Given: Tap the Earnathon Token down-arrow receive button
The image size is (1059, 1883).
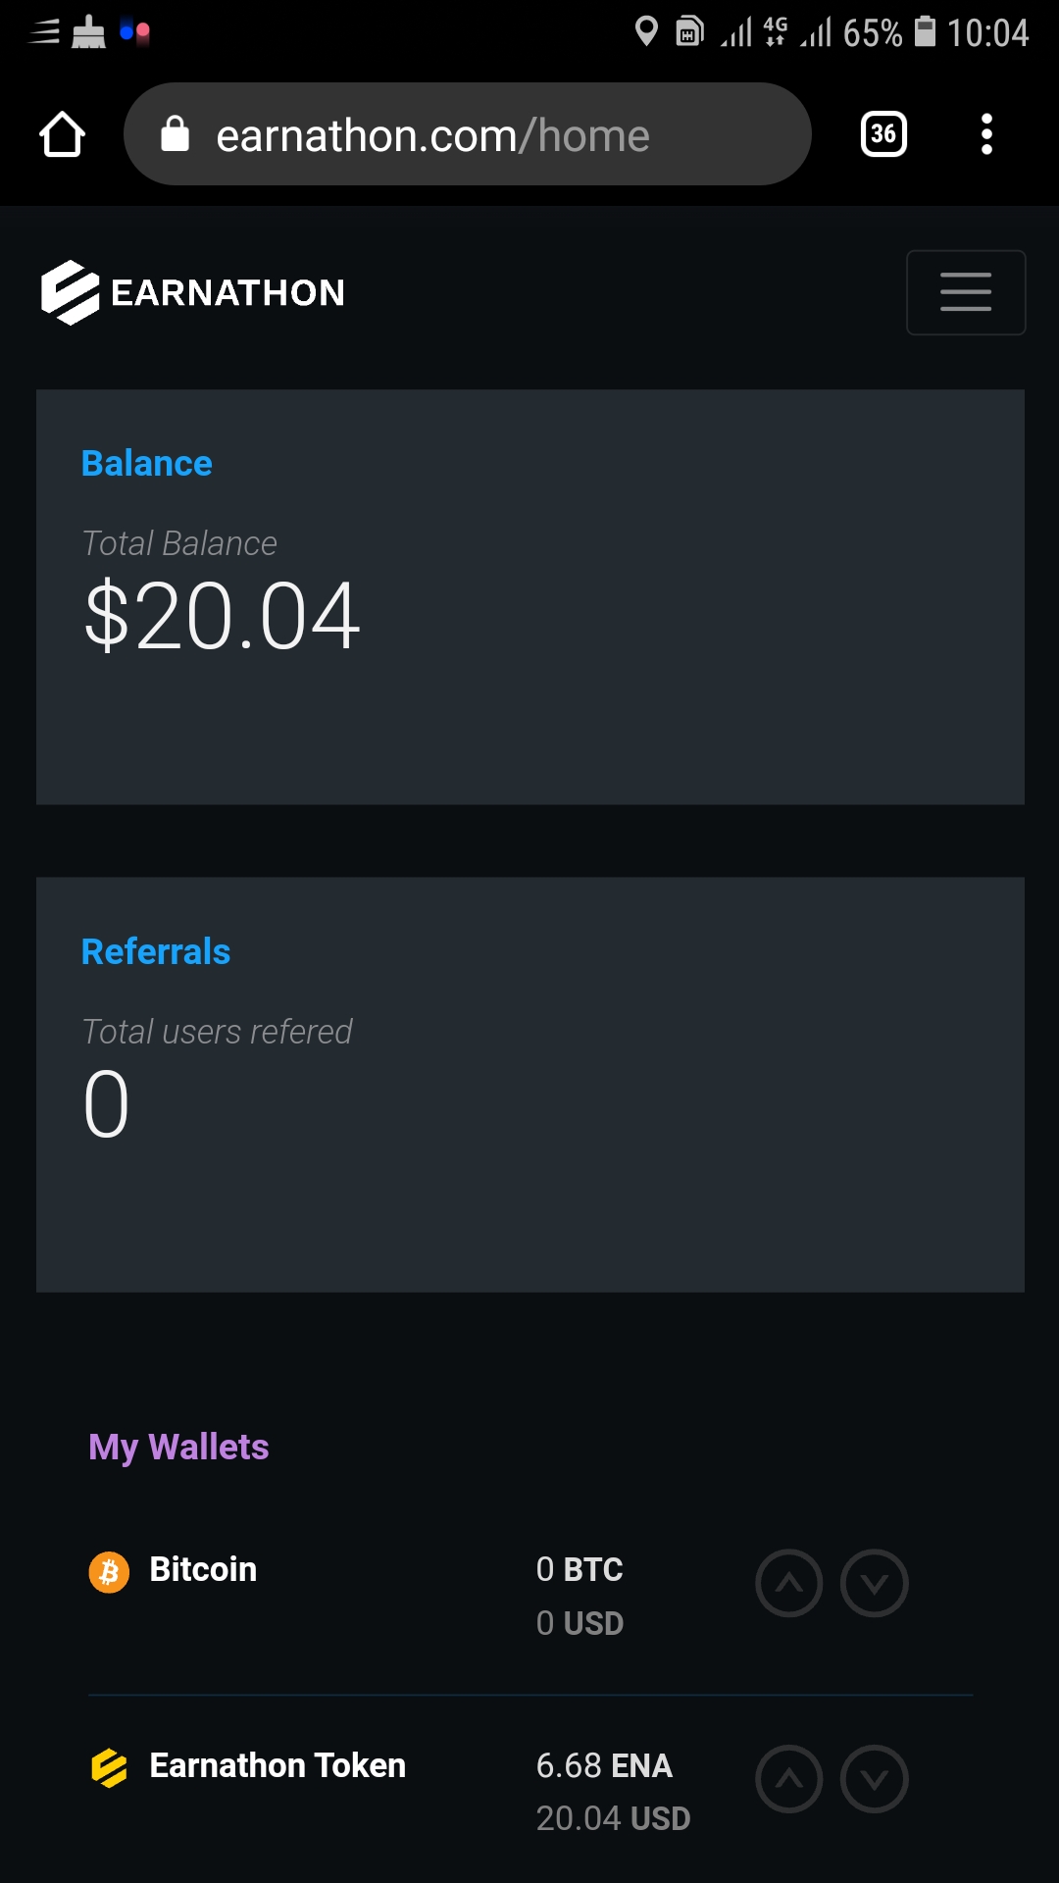Looking at the screenshot, I should click(x=875, y=1779).
